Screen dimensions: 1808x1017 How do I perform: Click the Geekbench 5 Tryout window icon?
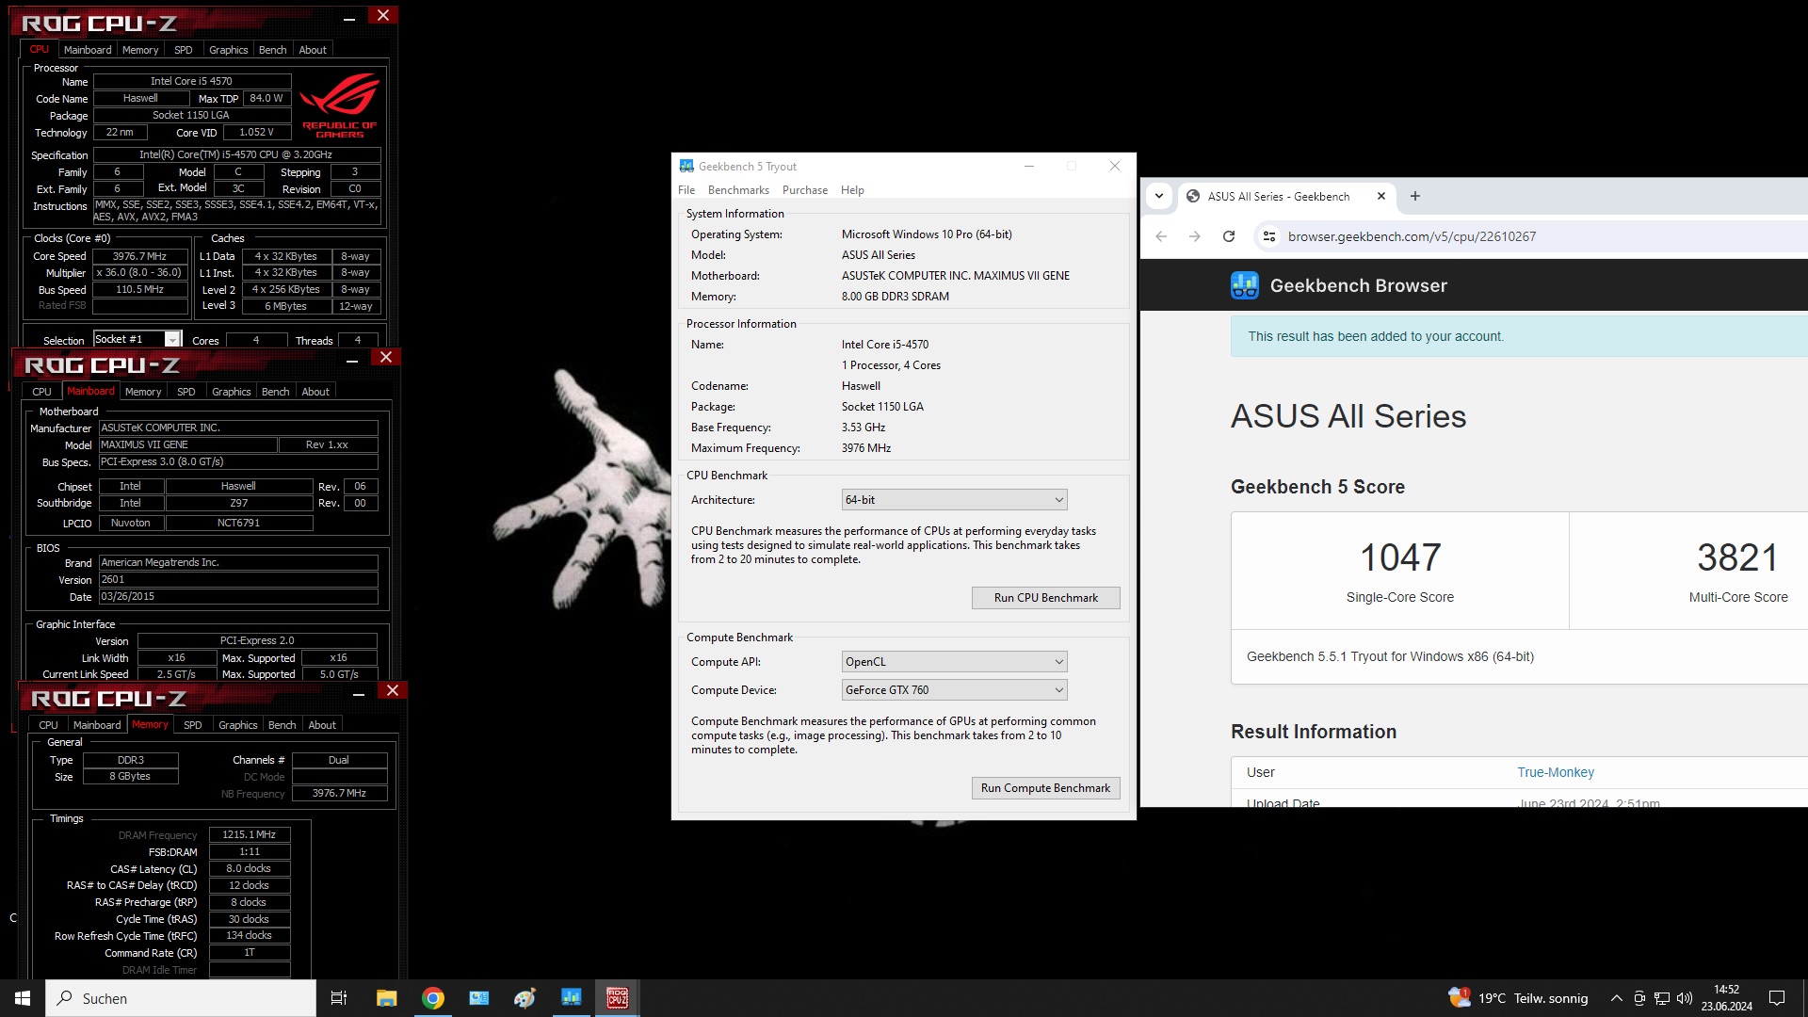[x=686, y=166]
